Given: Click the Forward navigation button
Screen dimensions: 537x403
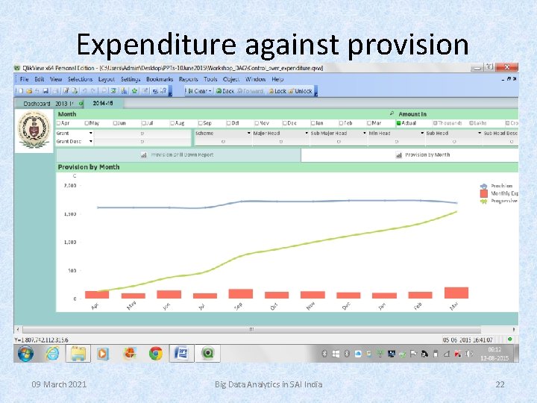Looking at the screenshot, I should [250, 91].
